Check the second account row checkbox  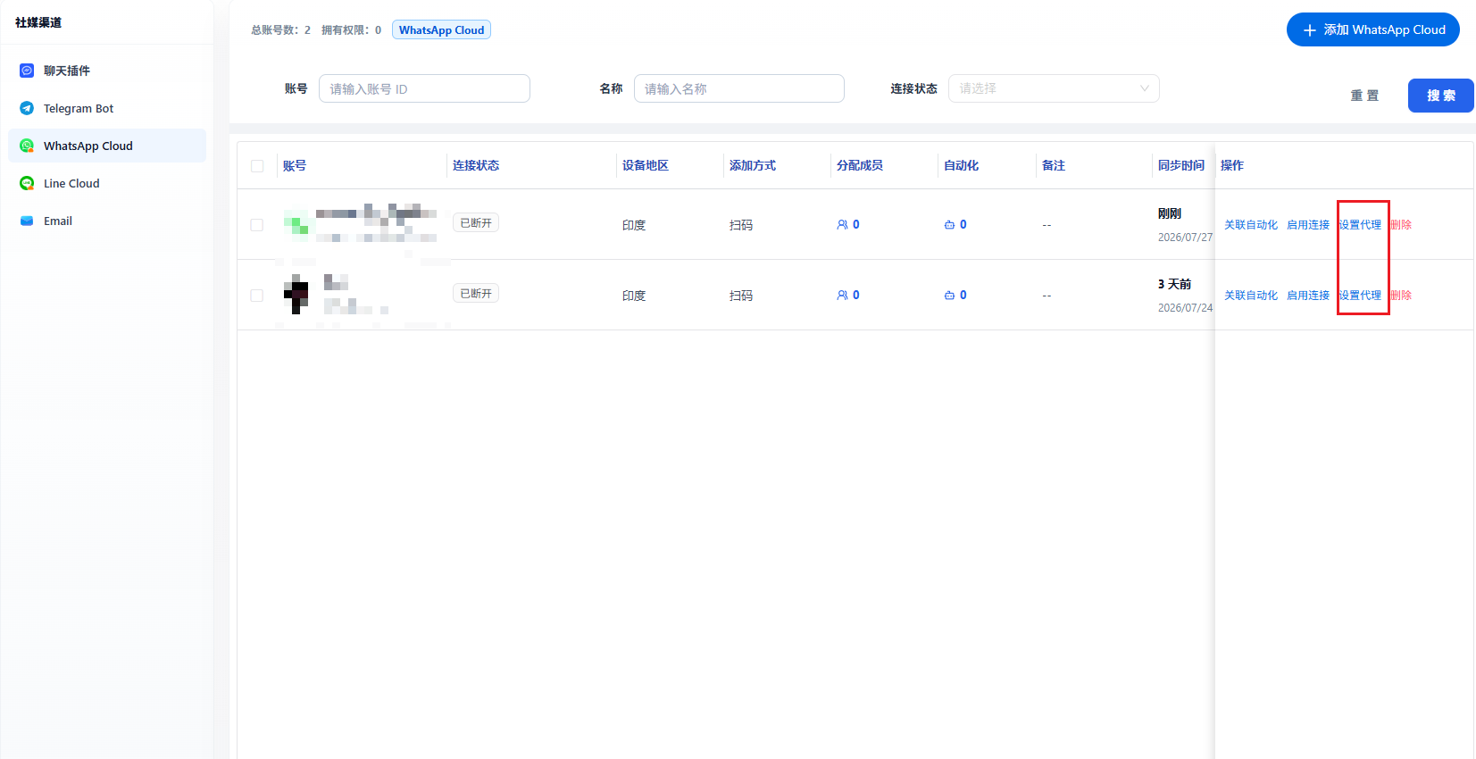tap(257, 296)
